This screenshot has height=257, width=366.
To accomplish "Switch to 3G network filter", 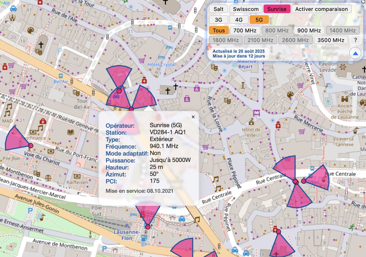I will pyautogui.click(x=218, y=20).
